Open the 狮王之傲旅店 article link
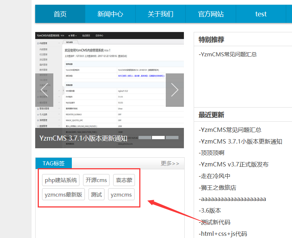The width and height of the screenshot is (292, 238). [x=217, y=187]
